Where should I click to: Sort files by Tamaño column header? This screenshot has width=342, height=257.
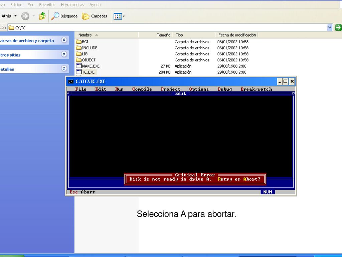[155, 35]
